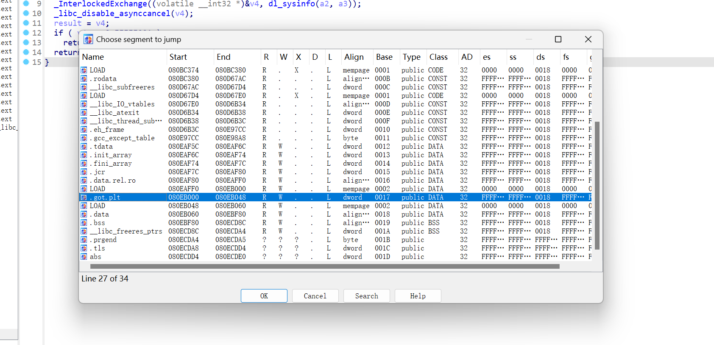Select the ".rodata" segment name
This screenshot has height=345, width=714.
(x=103, y=79)
